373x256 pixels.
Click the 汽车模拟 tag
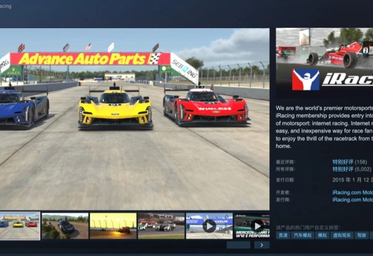click(302, 235)
